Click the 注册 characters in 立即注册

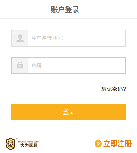[x=124, y=144]
